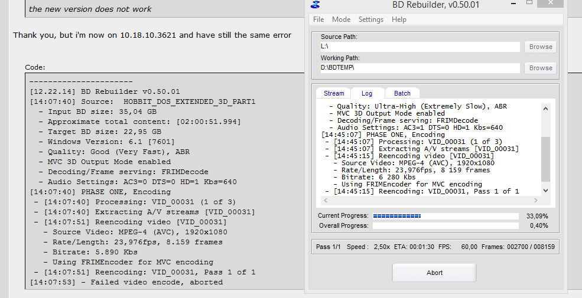Select the Log tab
Image resolution: width=582 pixels, height=298 pixels.
tap(367, 93)
